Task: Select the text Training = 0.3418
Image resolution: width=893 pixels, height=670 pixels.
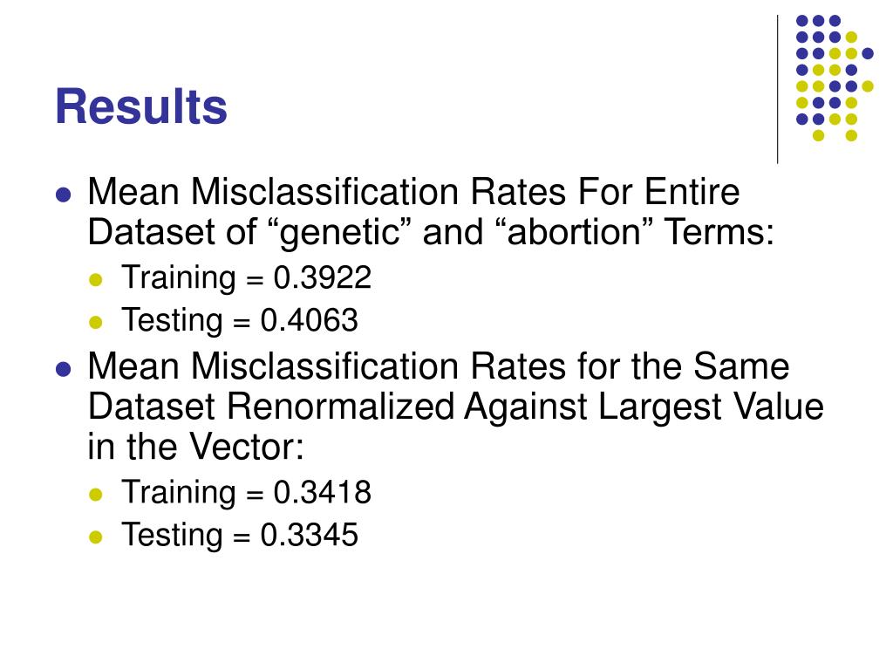Action: click(x=247, y=492)
